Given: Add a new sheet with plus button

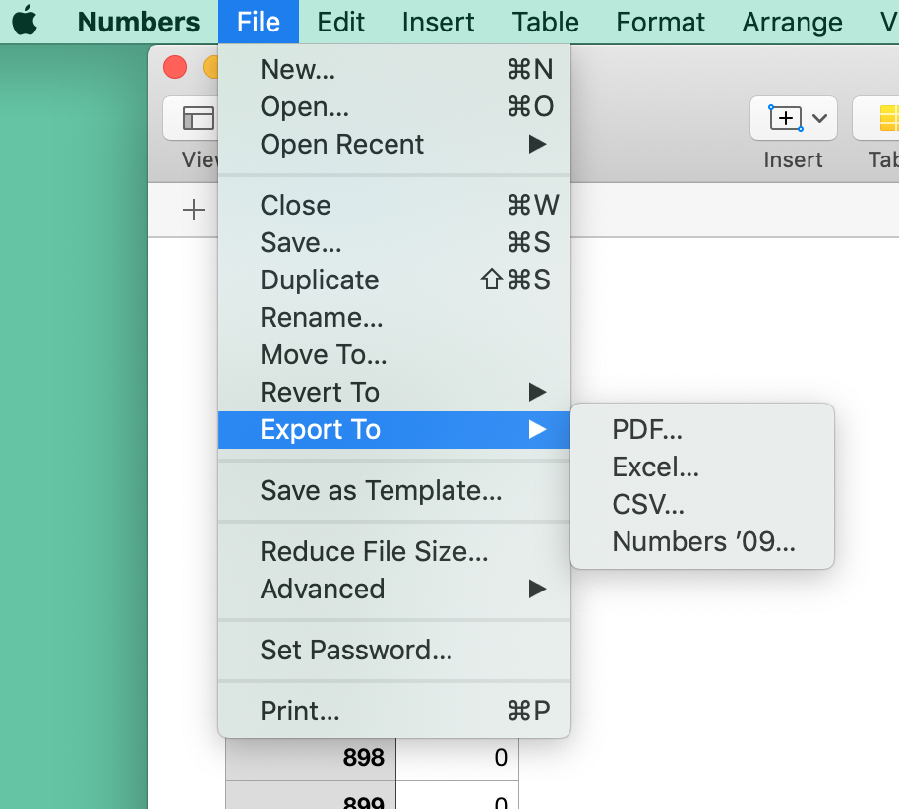Looking at the screenshot, I should 194,210.
